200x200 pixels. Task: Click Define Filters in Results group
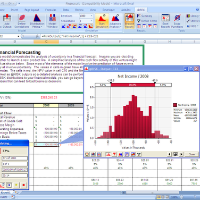pyautogui.click(x=147, y=21)
